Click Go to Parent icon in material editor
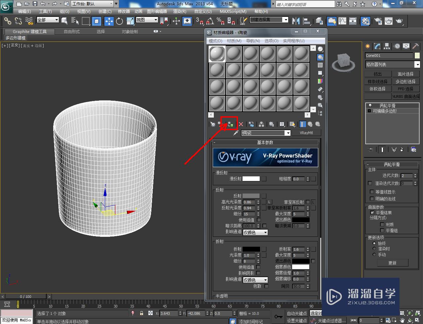This screenshot has height=324, width=423. coord(310,124)
